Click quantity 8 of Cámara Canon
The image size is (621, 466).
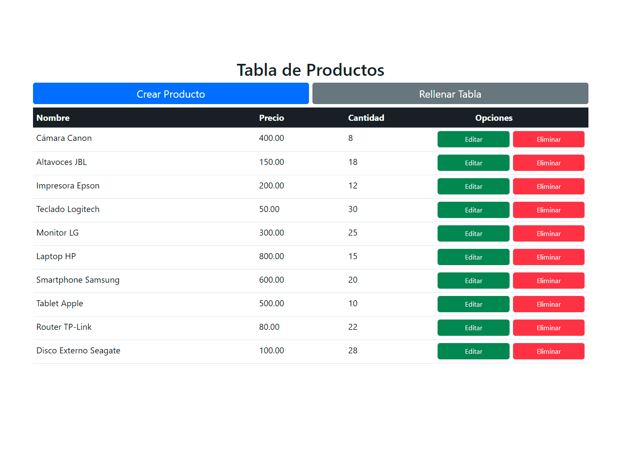coord(390,139)
